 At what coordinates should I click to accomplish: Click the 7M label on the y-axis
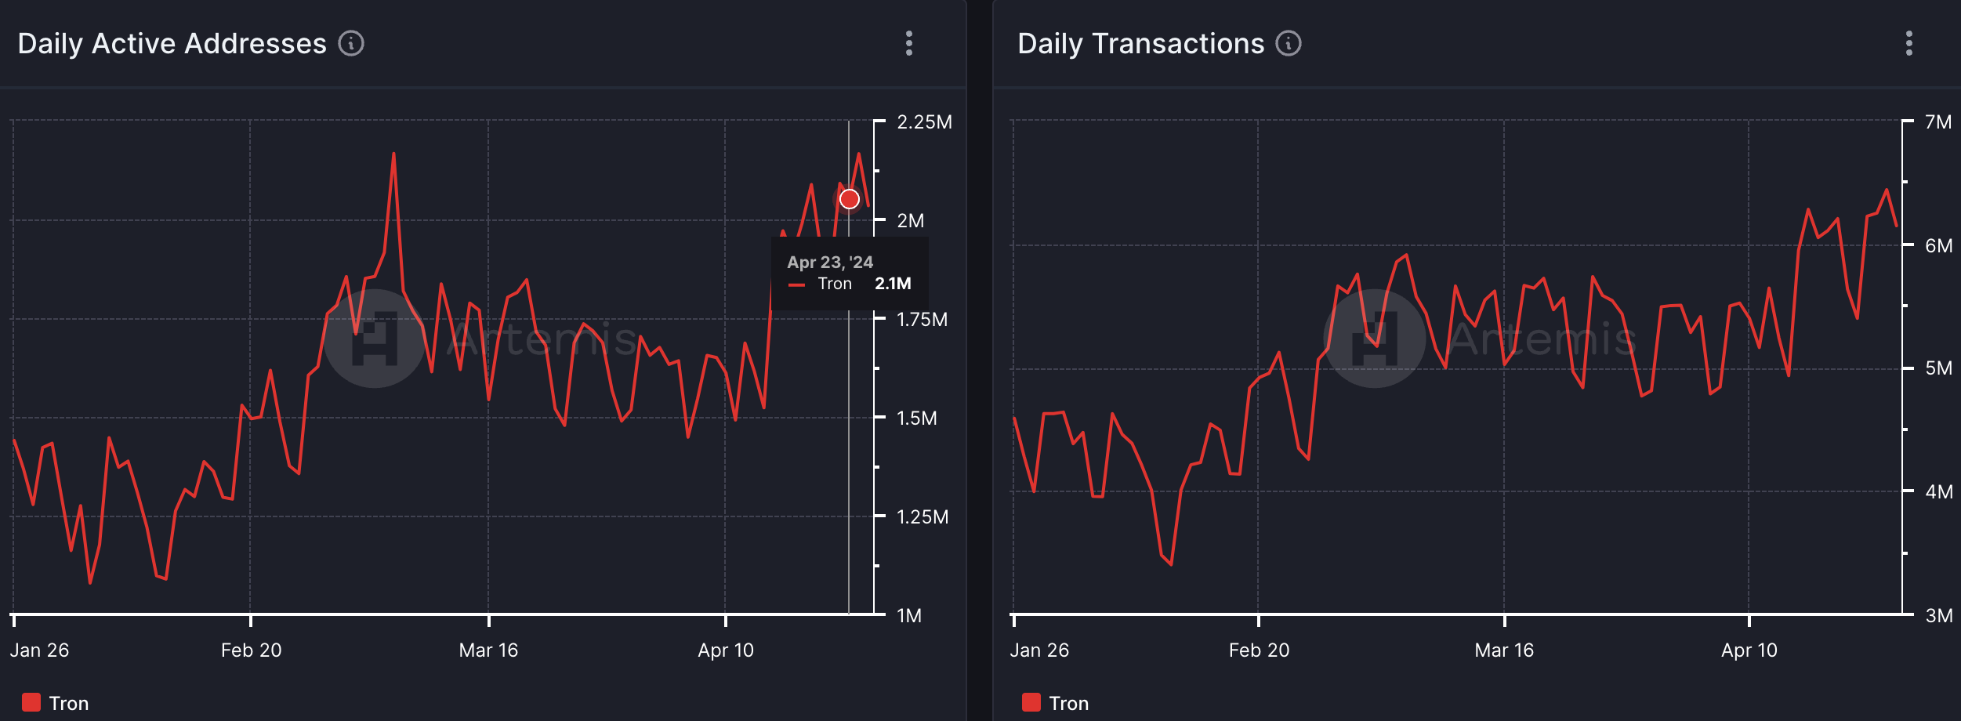point(1937,122)
